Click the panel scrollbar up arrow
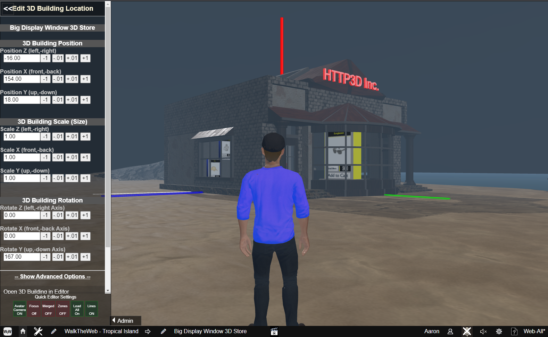This screenshot has height=337, width=548. [108, 4]
